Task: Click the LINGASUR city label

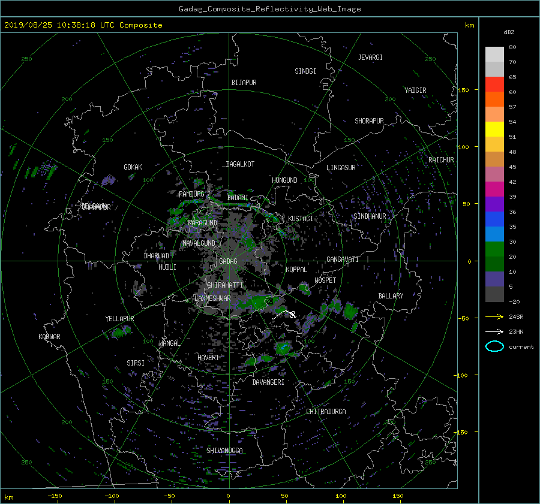Action: (x=341, y=168)
